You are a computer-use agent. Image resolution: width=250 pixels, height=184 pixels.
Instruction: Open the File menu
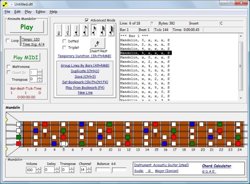tap(7, 12)
